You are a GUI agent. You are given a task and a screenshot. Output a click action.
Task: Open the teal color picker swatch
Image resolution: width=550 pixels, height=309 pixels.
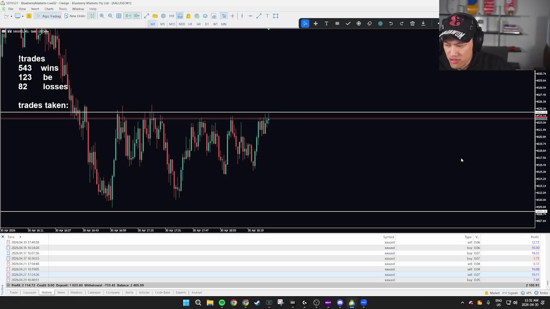click(380, 23)
